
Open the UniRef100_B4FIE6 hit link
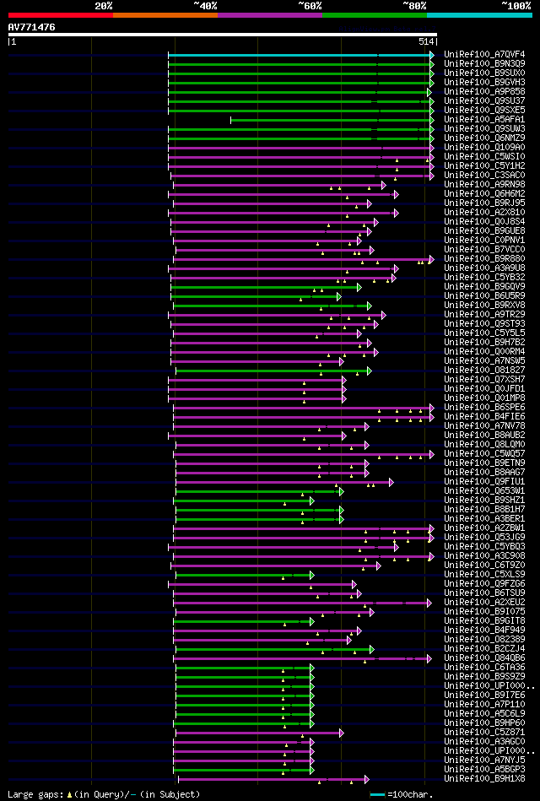click(485, 416)
